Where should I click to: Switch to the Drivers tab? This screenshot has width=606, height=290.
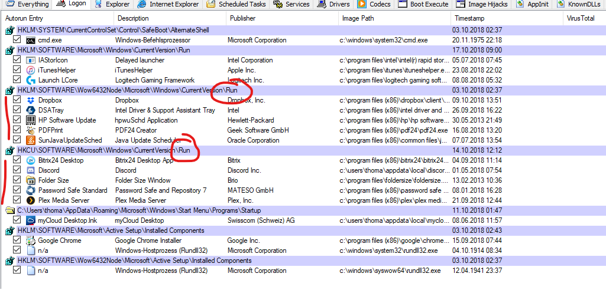click(x=334, y=4)
